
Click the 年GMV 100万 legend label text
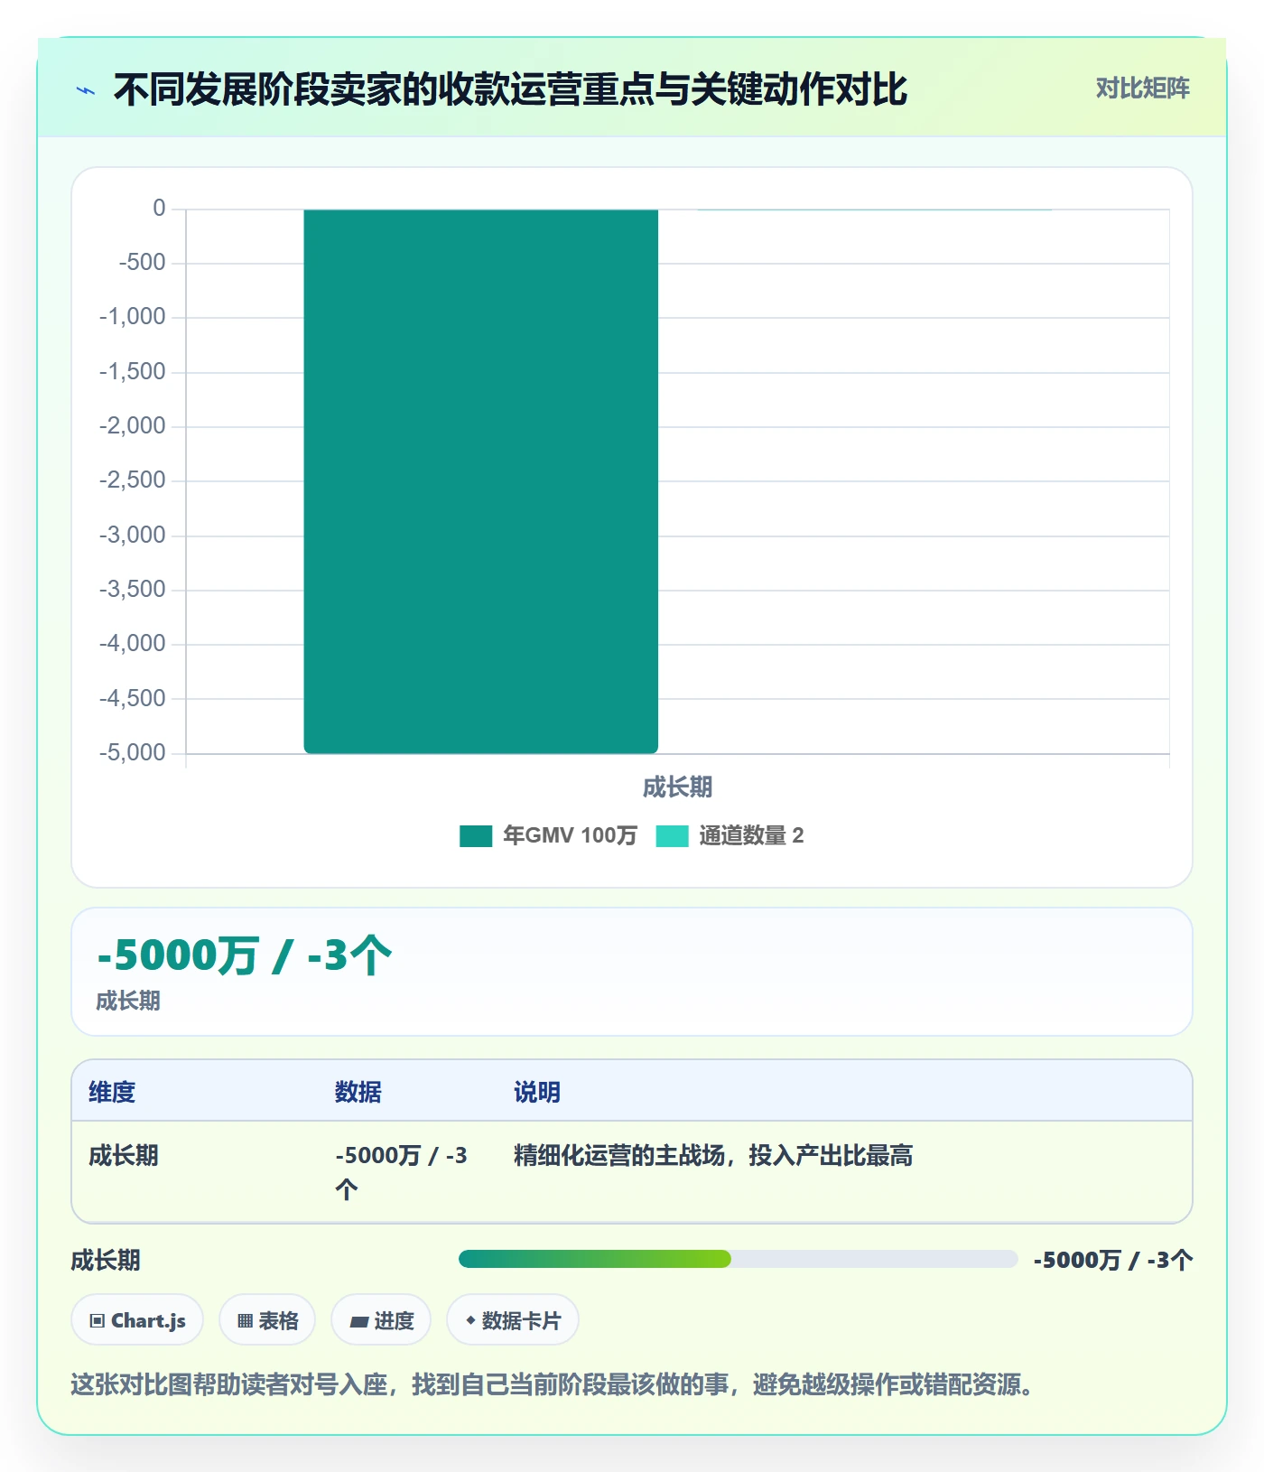[570, 836]
